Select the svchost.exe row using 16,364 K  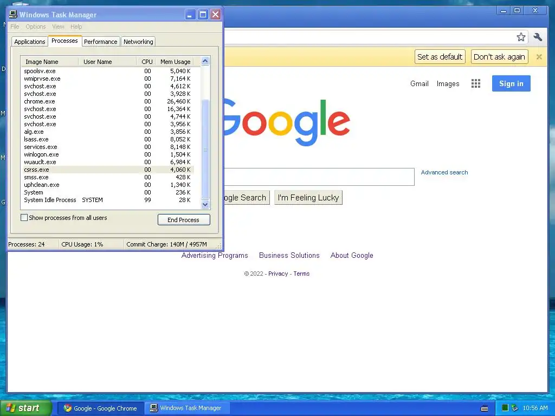[107, 109]
